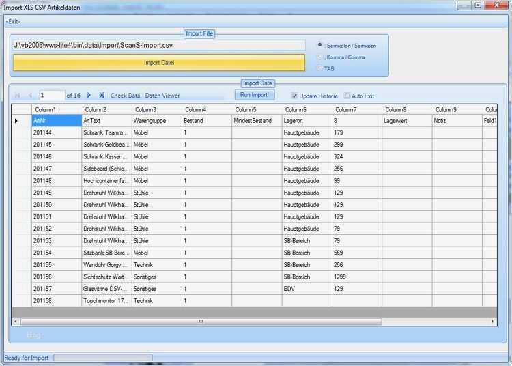The height and width of the screenshot is (366, 512).
Task: Click the Run Import! button
Action: (255, 95)
